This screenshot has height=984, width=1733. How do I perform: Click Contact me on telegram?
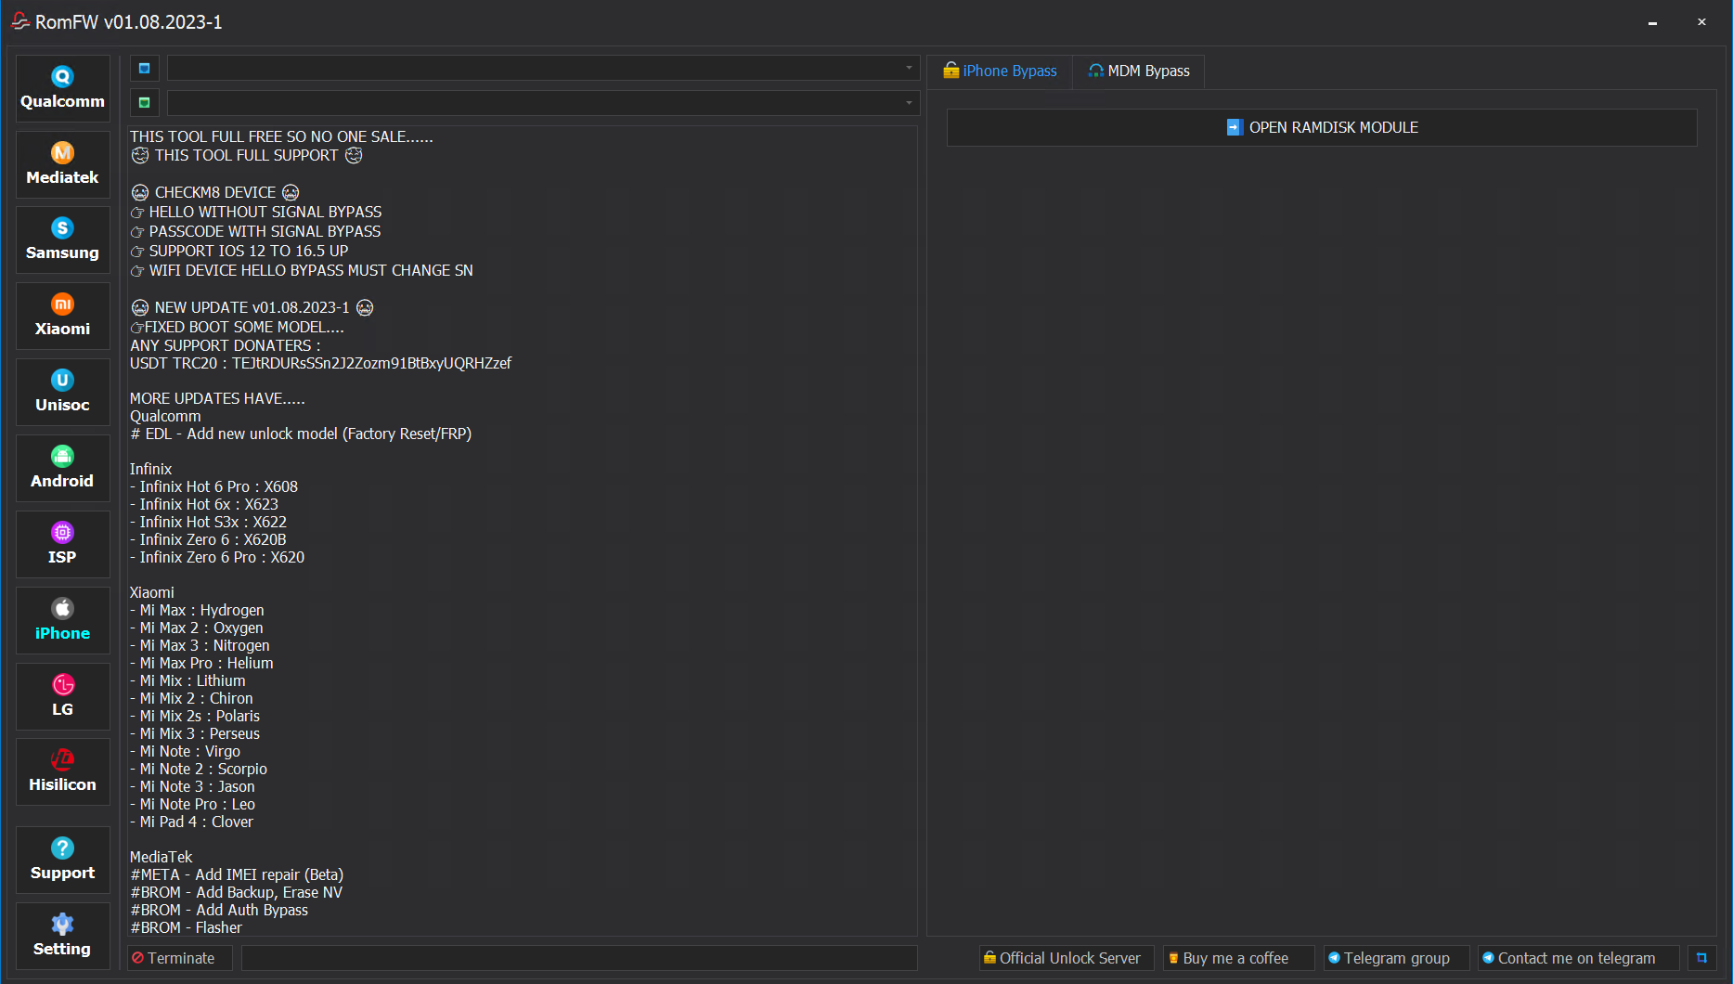pos(1578,958)
